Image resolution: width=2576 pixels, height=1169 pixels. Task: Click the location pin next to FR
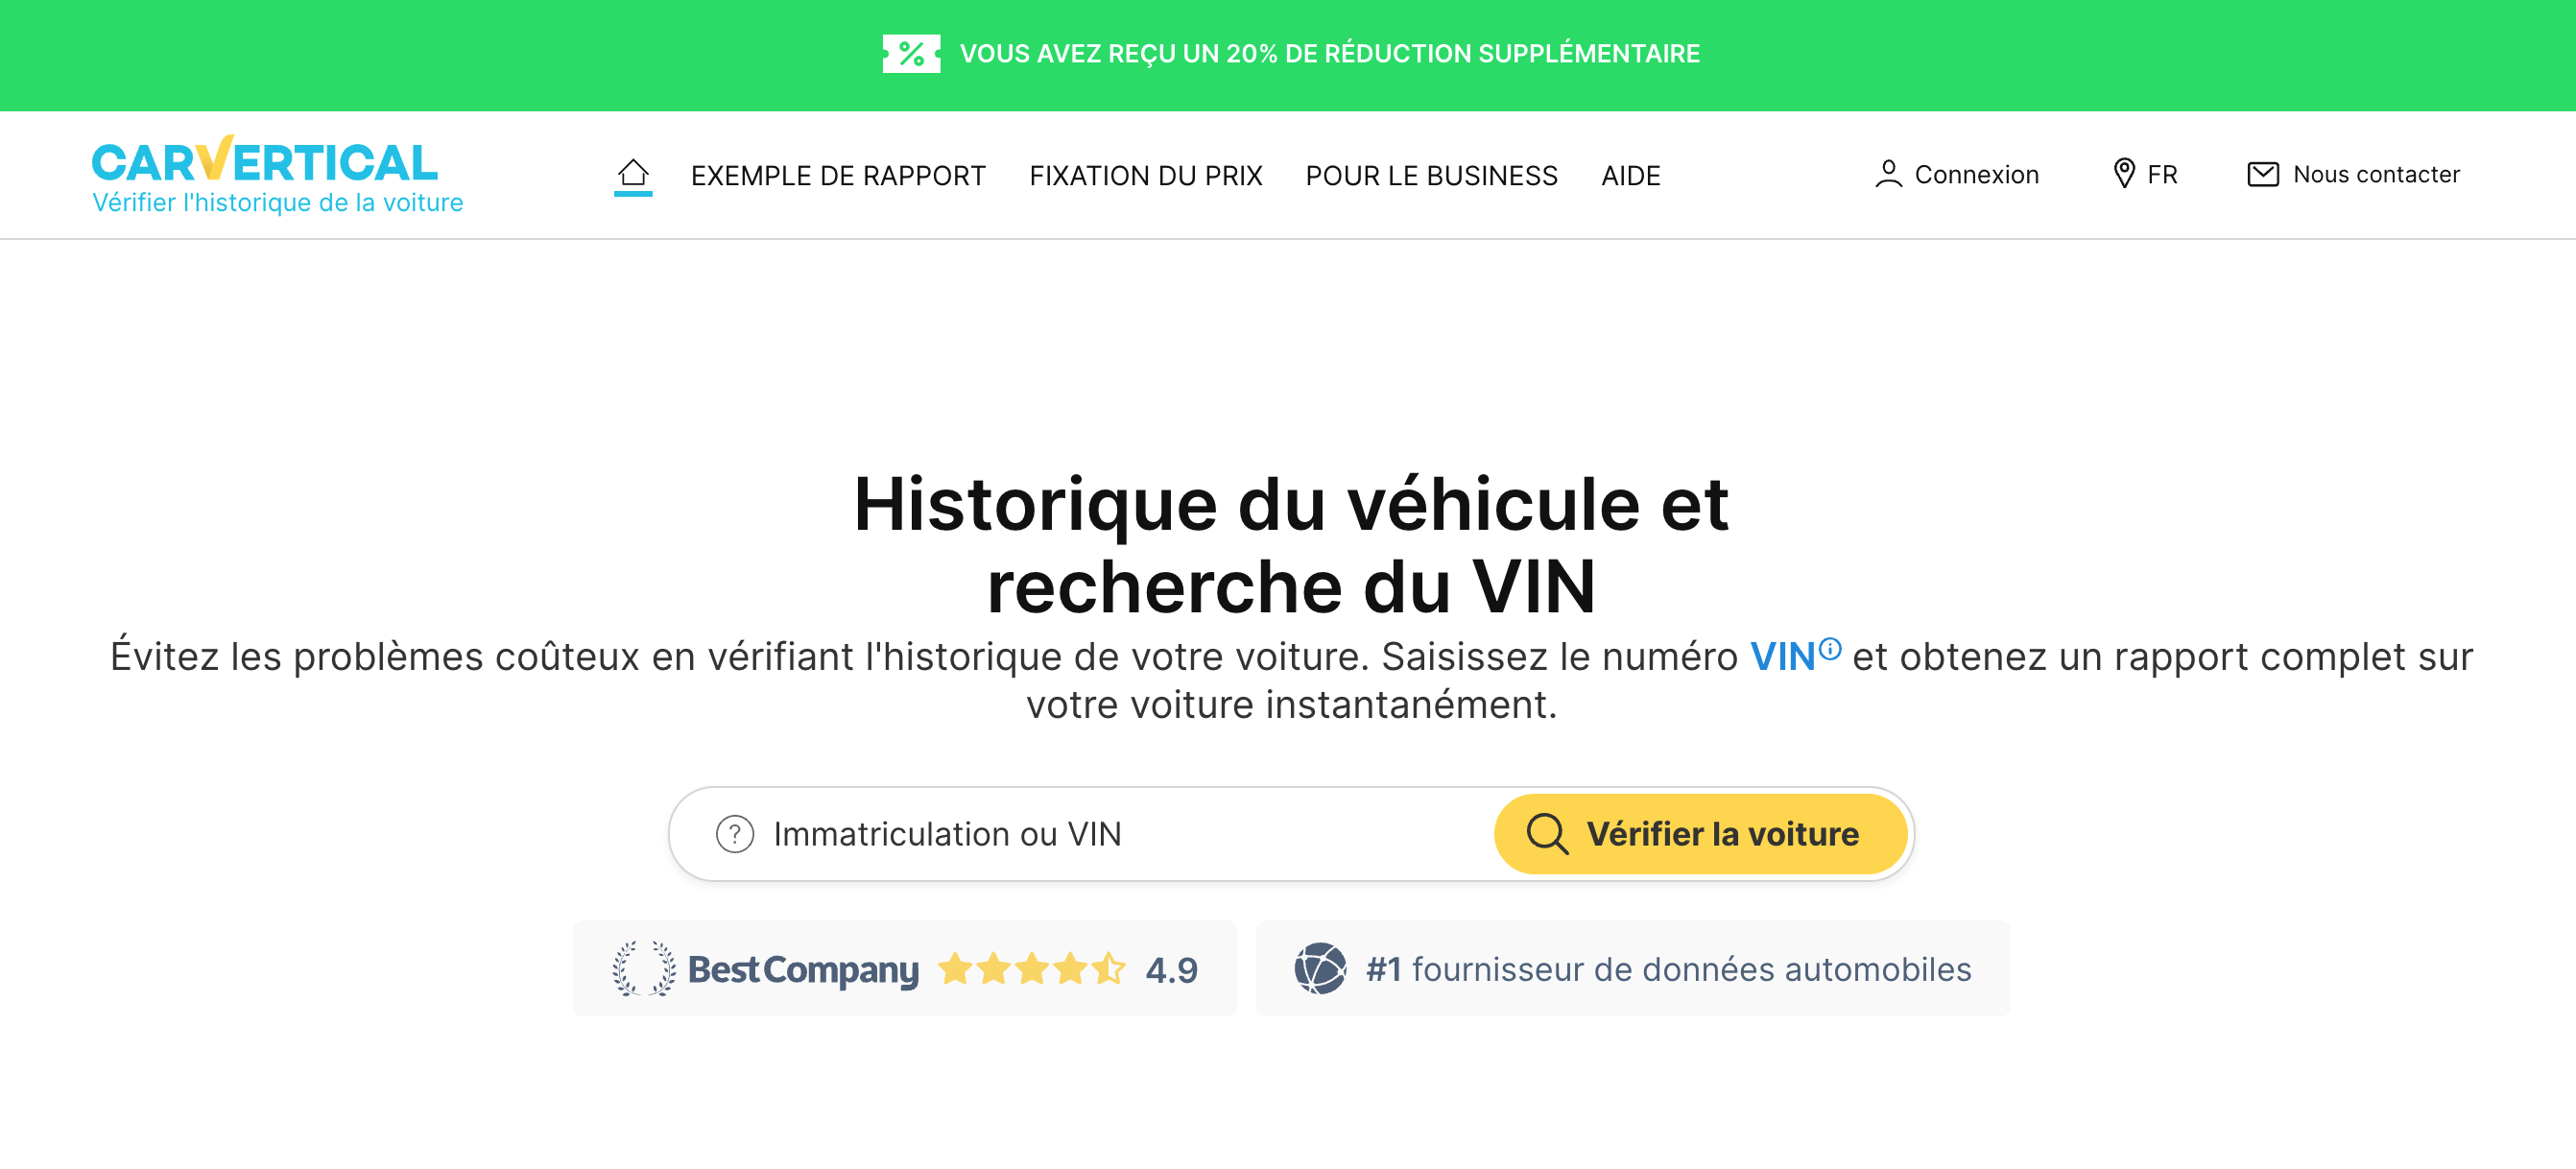click(2124, 173)
